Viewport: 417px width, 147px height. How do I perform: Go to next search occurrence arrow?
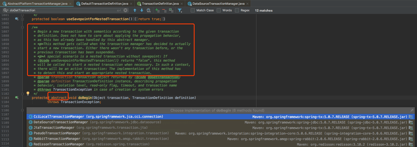142,10
